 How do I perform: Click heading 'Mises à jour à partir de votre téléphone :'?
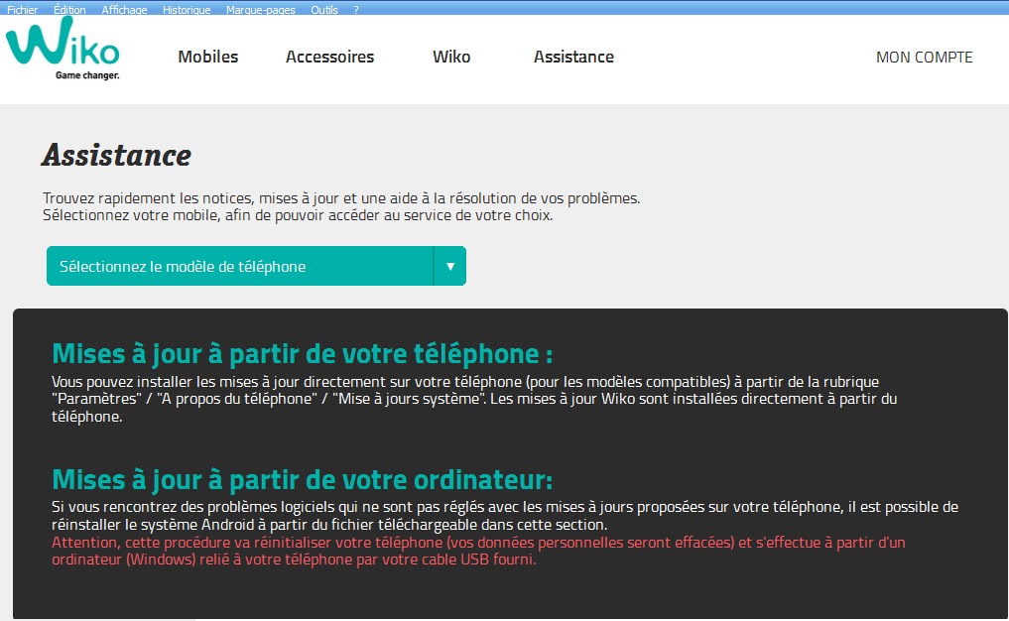[302, 354]
